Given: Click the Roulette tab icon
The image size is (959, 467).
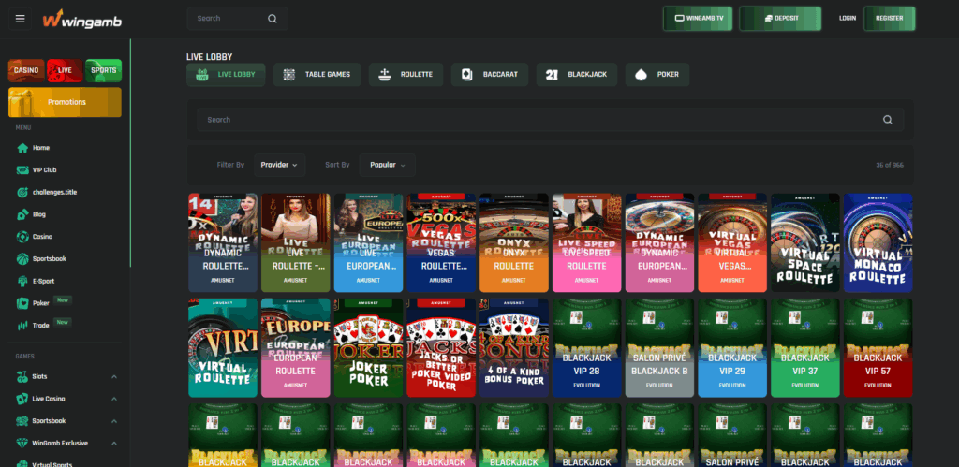Looking at the screenshot, I should pyautogui.click(x=385, y=75).
